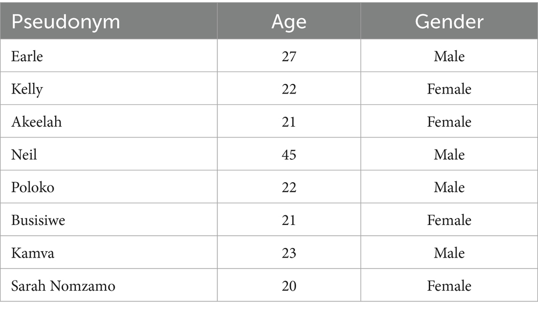
Task: Click the Gender column header
Action: coord(449,22)
